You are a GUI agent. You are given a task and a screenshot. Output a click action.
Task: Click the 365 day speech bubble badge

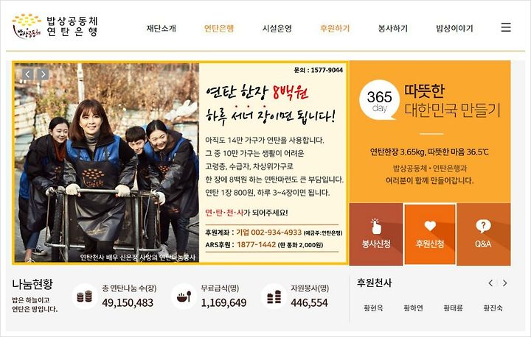[379, 100]
